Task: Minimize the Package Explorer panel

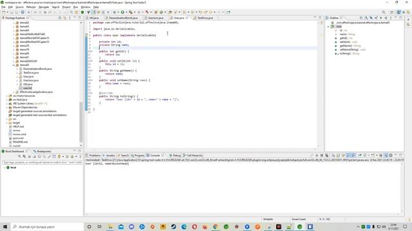Action: coord(75,17)
